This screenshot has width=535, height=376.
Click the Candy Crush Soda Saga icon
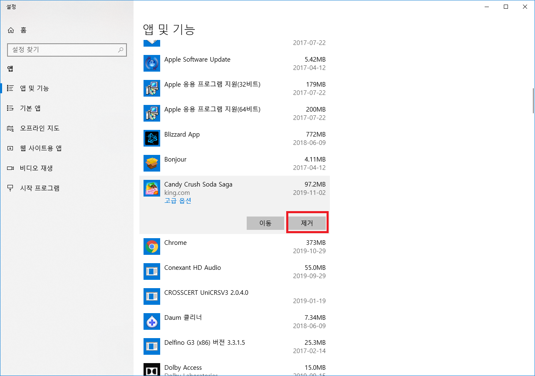pos(151,188)
